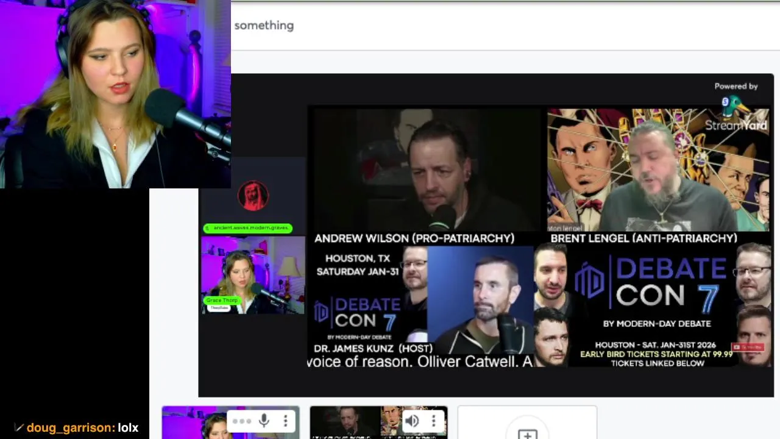Open Grace's participant thumbnail in the bottom strip
780x439 pixels.
(230, 423)
